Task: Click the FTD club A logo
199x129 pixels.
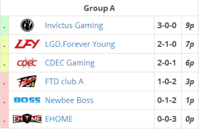Action: (27, 81)
